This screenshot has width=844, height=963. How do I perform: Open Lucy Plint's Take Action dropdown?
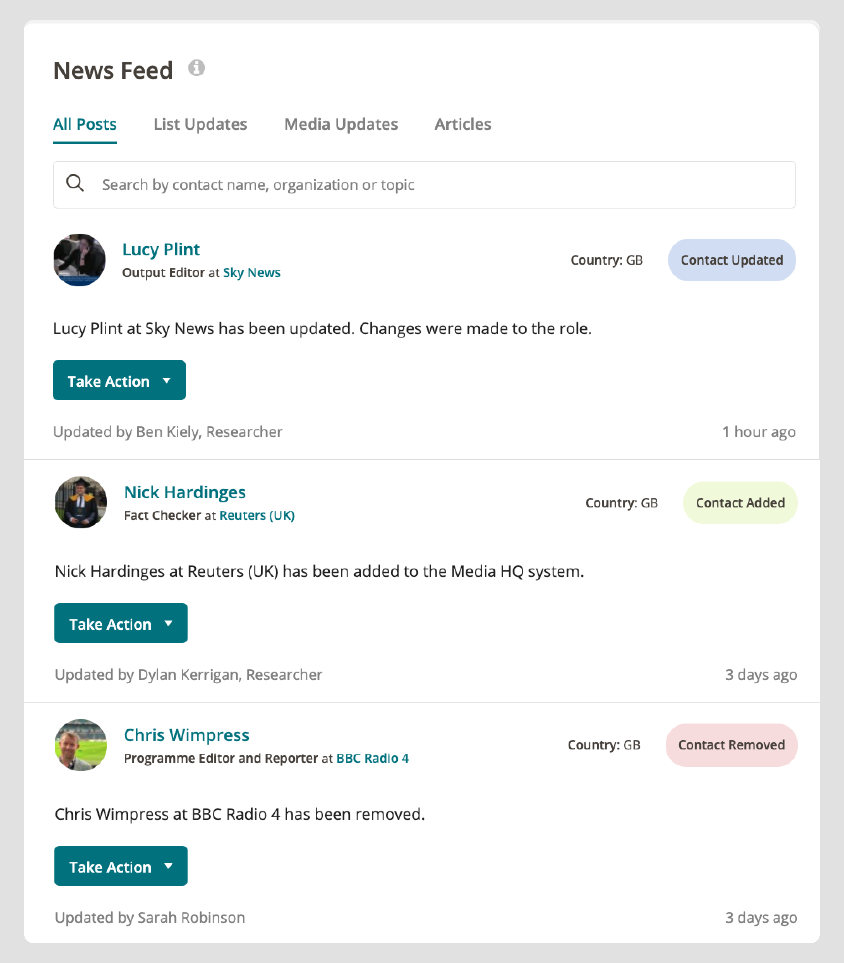(119, 380)
